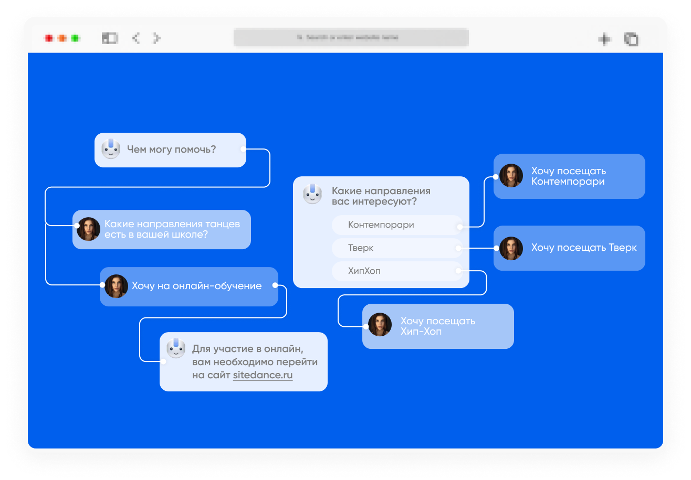
Task: Click the avatar in the "Хочу посещать Хип-Хоп" node
Action: coord(380,325)
